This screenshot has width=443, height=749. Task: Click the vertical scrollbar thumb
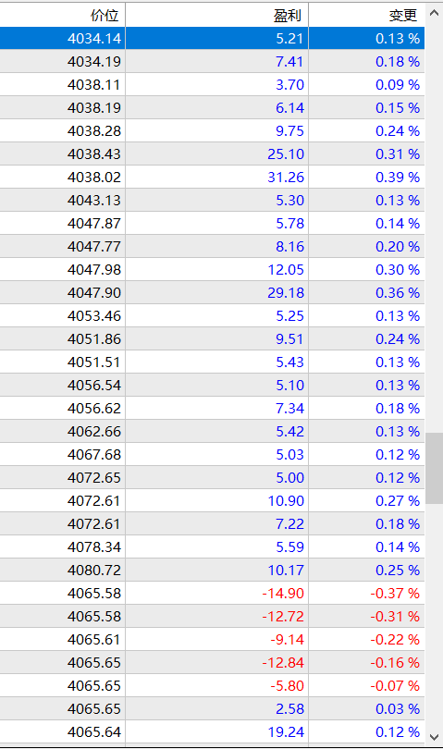(434, 468)
